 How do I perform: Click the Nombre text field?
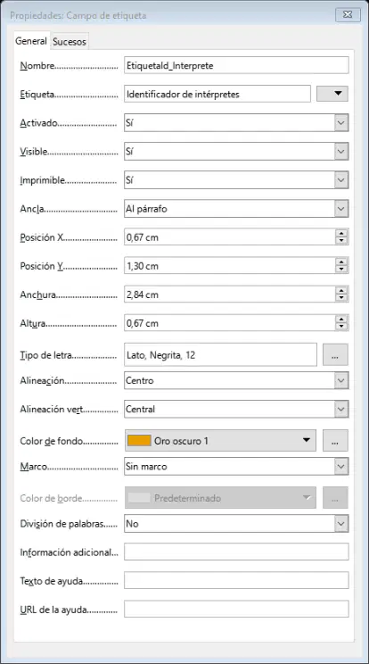236,66
